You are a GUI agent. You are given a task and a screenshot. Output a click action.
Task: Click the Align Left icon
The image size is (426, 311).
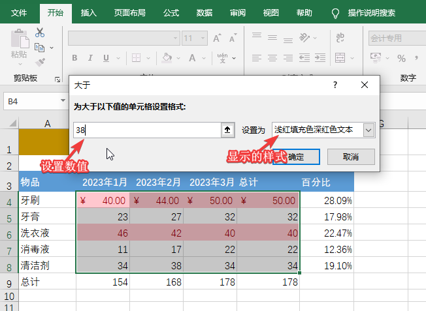(257, 58)
